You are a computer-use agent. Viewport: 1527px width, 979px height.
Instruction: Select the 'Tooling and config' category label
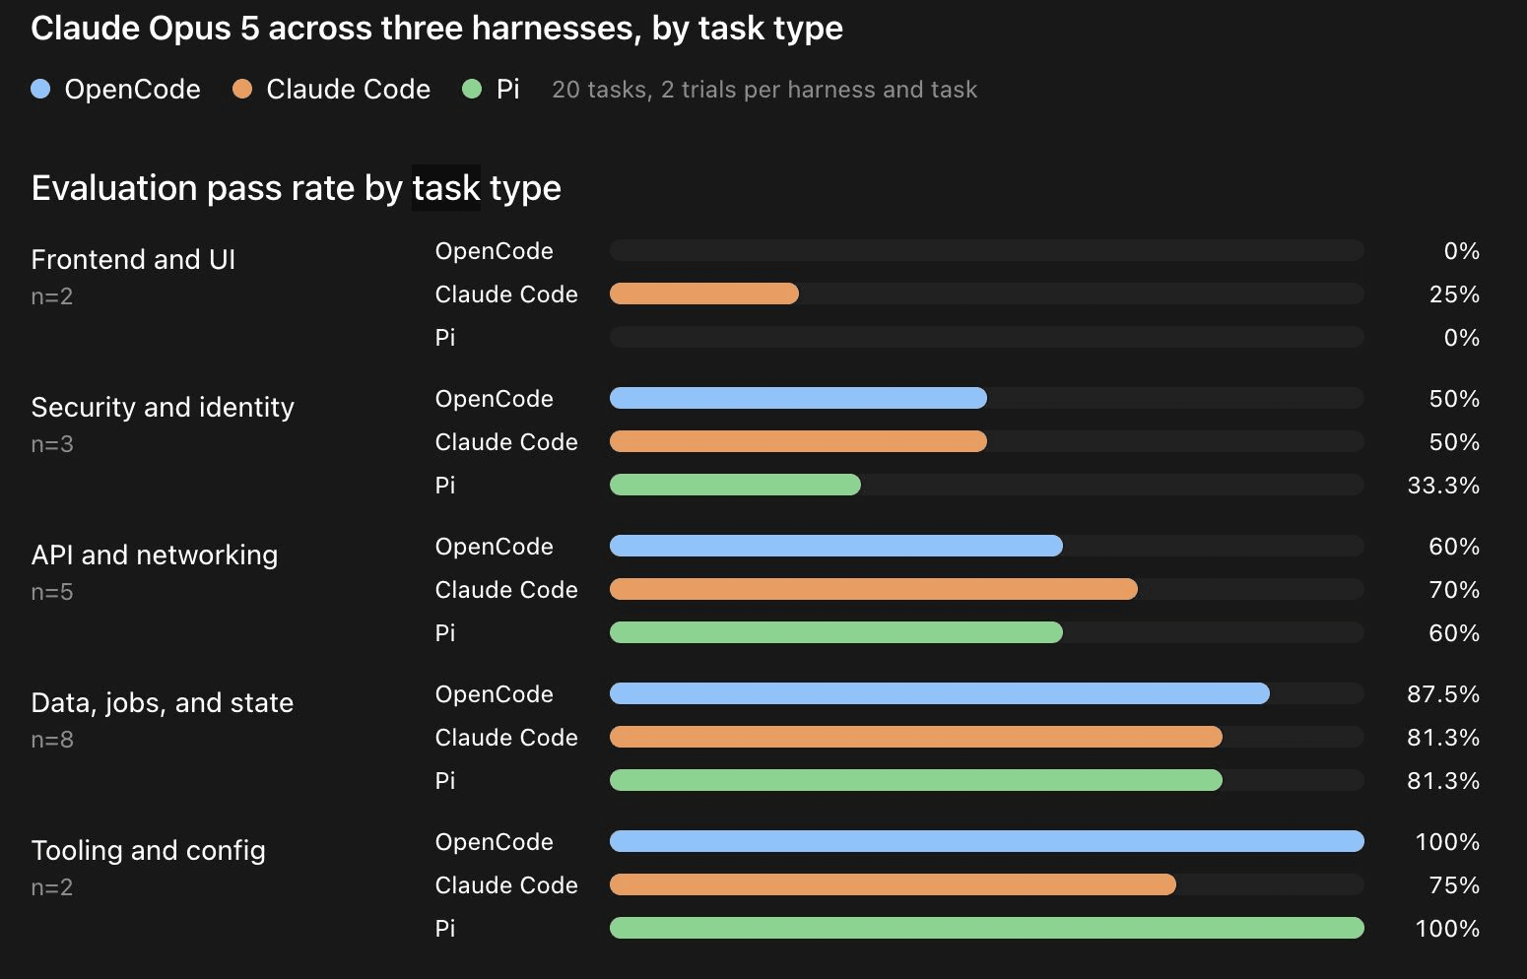(x=149, y=850)
